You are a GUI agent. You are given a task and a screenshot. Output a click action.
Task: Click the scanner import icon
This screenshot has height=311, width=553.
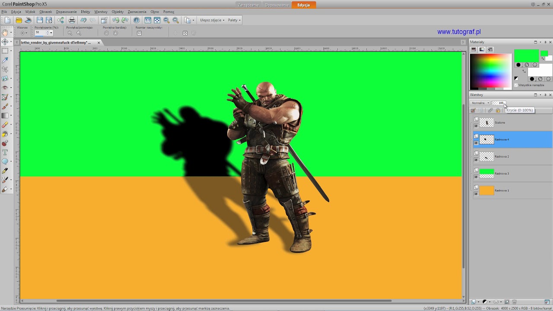pos(28,20)
